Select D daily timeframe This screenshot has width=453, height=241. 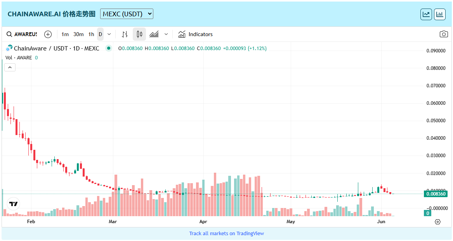pos(100,35)
